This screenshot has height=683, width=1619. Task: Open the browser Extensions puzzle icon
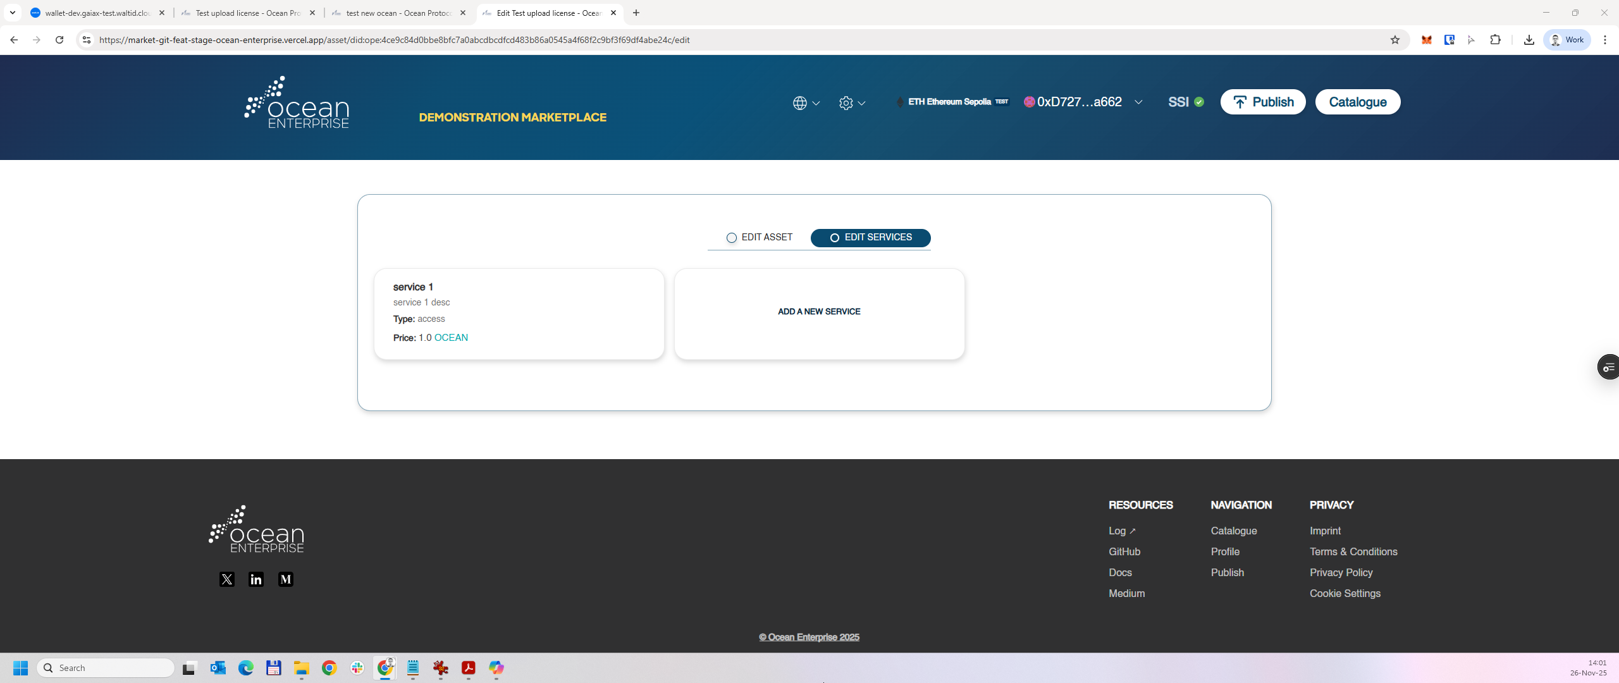pyautogui.click(x=1495, y=40)
